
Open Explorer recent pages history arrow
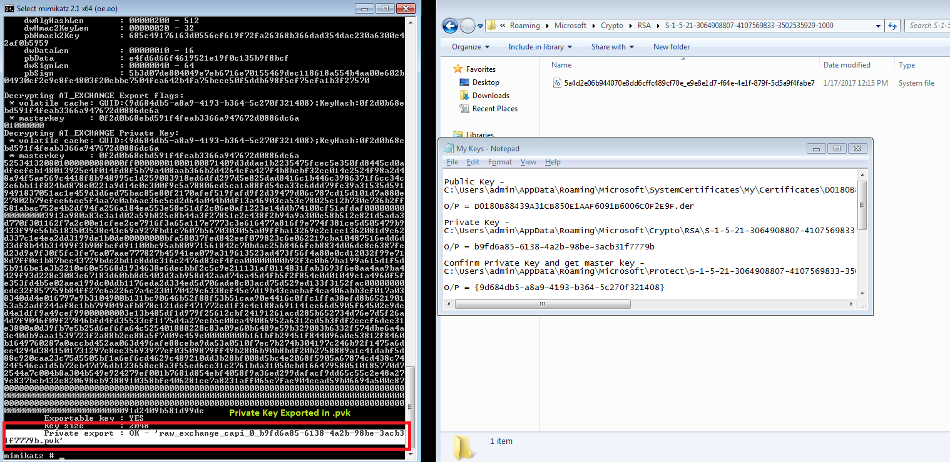coord(480,26)
